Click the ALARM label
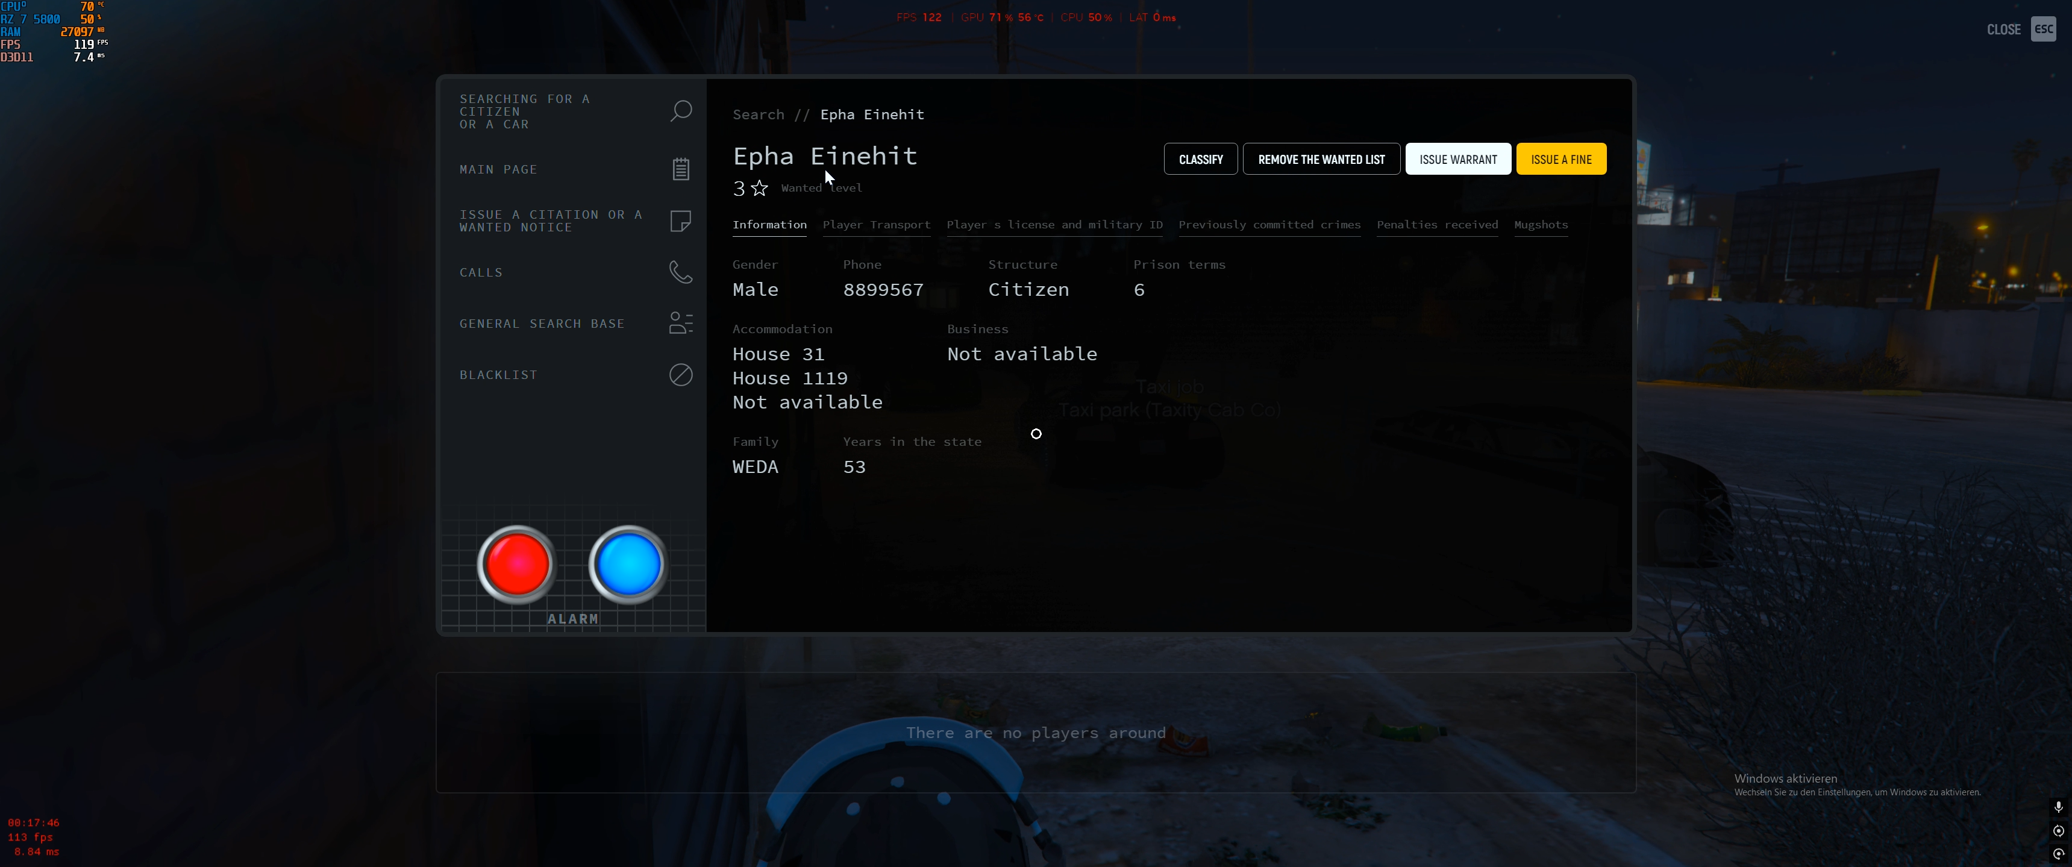 tap(573, 619)
